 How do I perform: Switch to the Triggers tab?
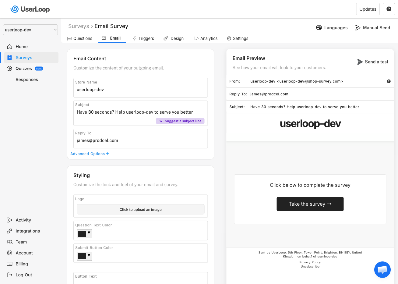(x=143, y=38)
